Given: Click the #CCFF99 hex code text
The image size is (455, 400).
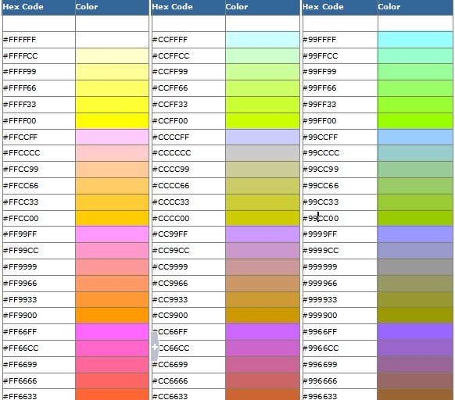Looking at the screenshot, I should pos(170,72).
